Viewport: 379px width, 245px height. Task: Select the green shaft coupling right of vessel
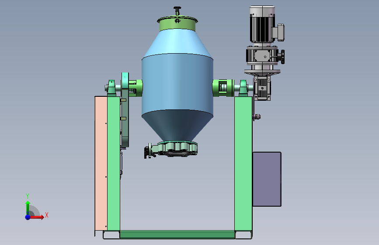tap(223, 88)
